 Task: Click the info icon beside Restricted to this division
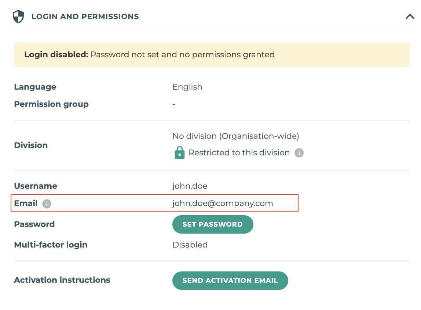click(x=299, y=152)
